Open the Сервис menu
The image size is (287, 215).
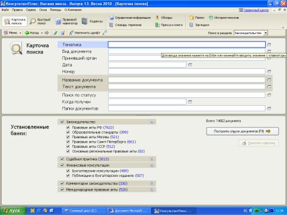point(31,10)
